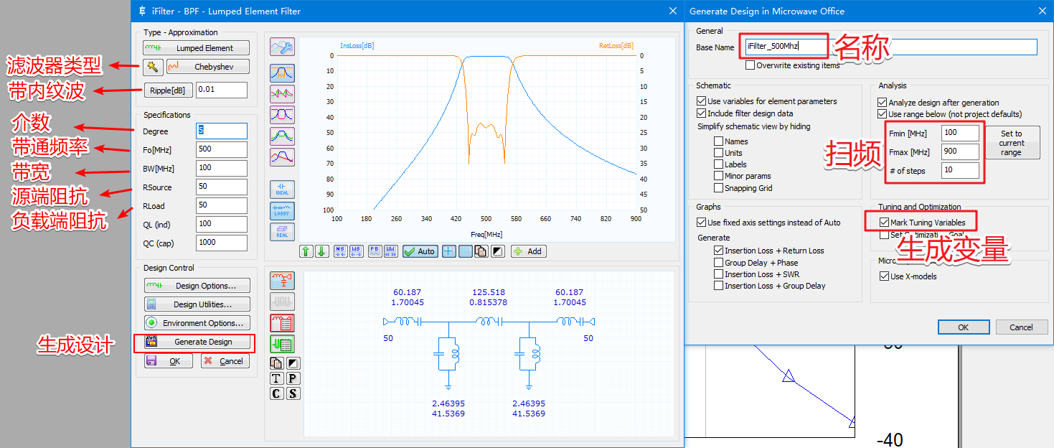The height and width of the screenshot is (448, 1054).
Task: Click the T schematic icon
Action: [276, 378]
